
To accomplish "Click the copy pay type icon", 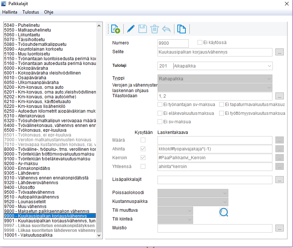I will click(x=181, y=29).
